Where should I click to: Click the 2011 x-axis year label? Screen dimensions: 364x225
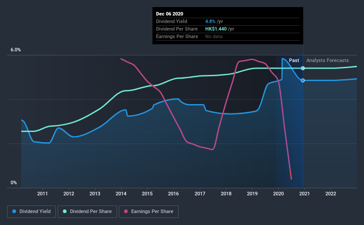pos(43,194)
